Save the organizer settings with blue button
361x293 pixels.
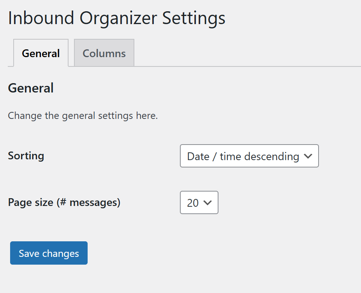click(x=49, y=253)
